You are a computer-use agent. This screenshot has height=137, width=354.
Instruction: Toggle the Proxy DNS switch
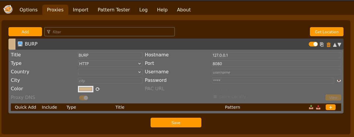[x=83, y=98]
